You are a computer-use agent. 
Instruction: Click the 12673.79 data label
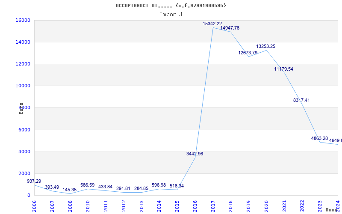(248, 53)
